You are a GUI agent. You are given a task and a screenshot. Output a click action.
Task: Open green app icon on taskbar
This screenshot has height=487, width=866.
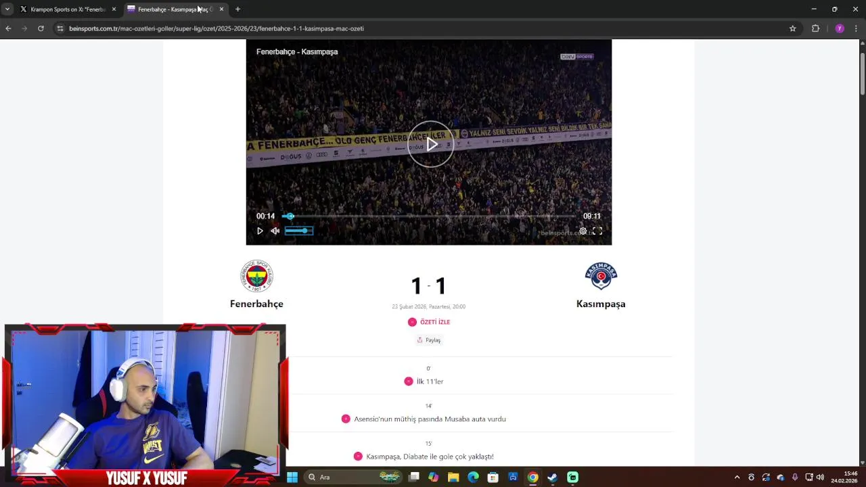[x=572, y=477]
